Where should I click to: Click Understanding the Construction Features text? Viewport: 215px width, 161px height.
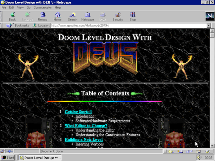tap(108, 135)
